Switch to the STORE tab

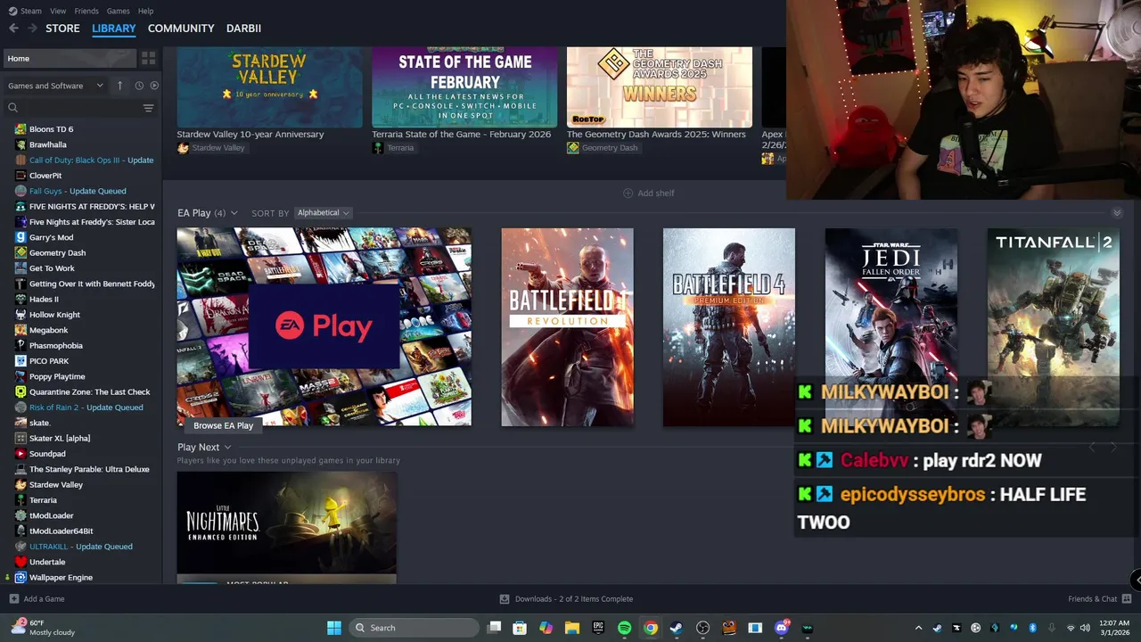(x=62, y=29)
